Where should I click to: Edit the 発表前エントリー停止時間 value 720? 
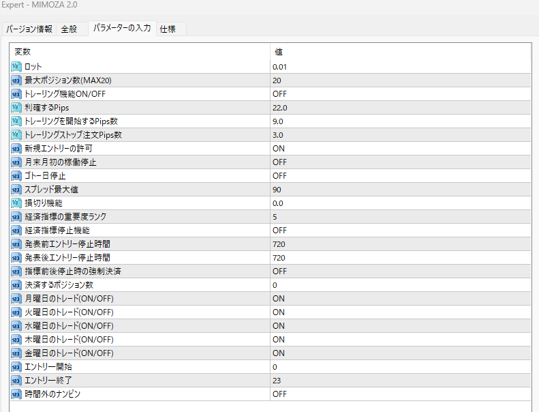point(279,244)
